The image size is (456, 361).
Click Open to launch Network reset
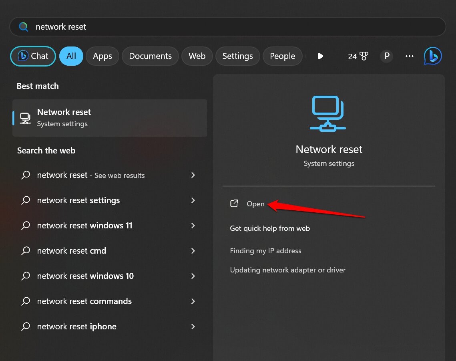[x=256, y=204]
